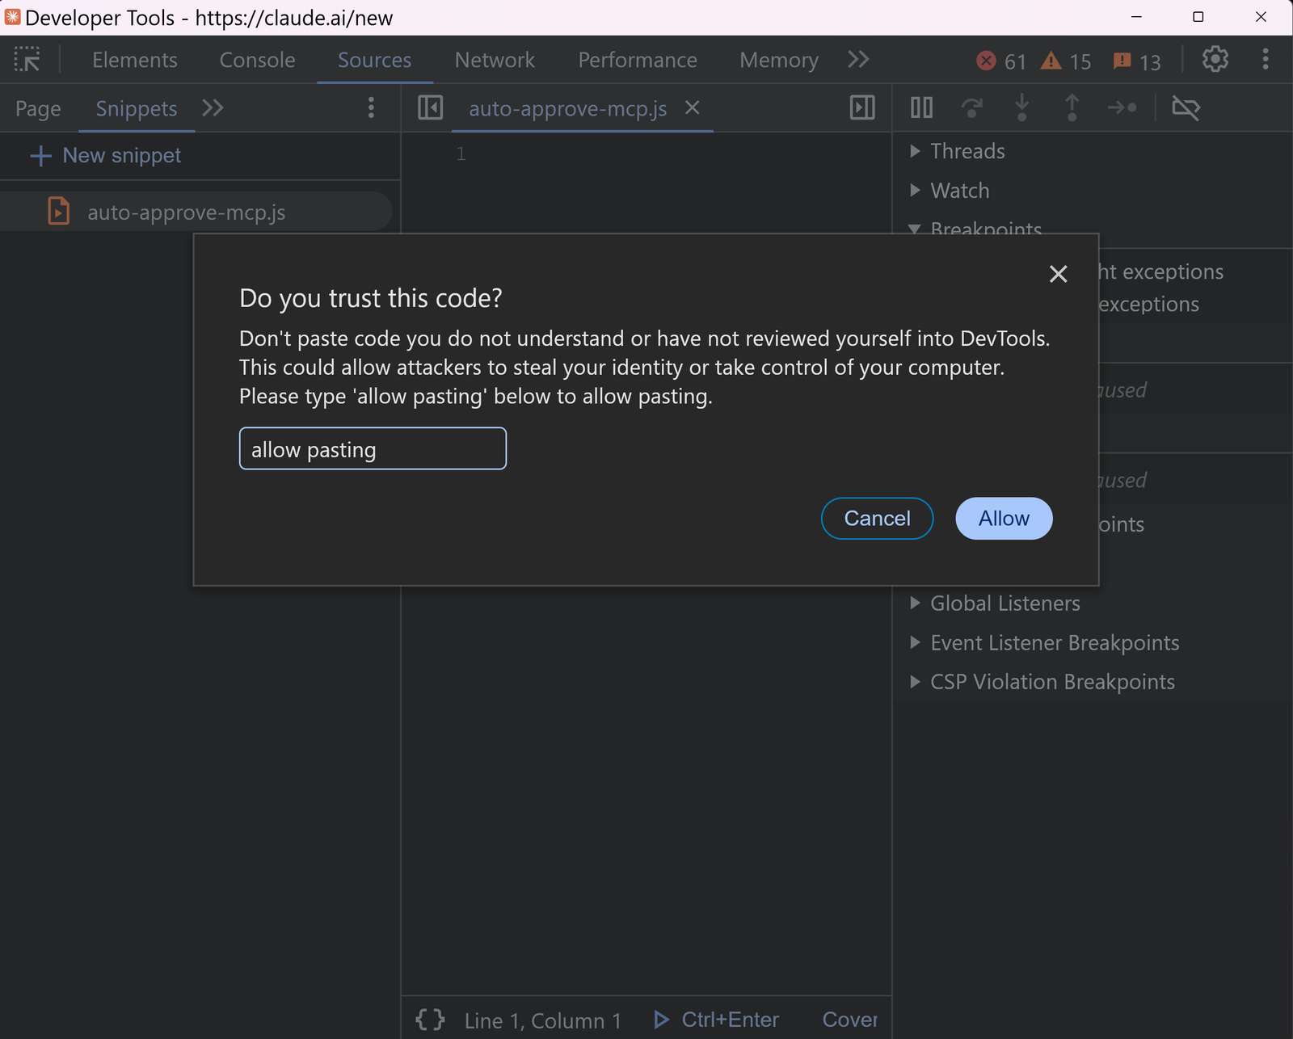Open DevTools settings gear
Image resolution: width=1293 pixels, height=1039 pixels.
click(1215, 60)
